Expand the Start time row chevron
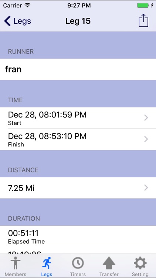 click(x=146, y=118)
